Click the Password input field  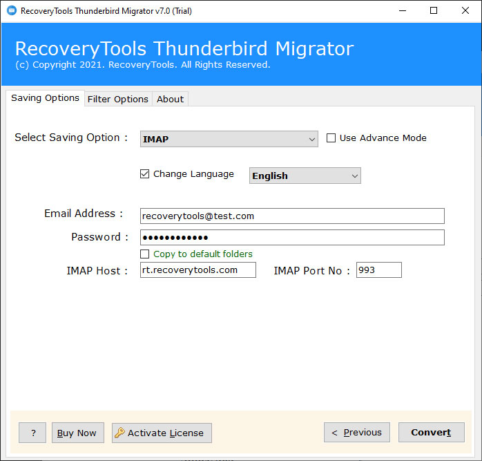(292, 237)
